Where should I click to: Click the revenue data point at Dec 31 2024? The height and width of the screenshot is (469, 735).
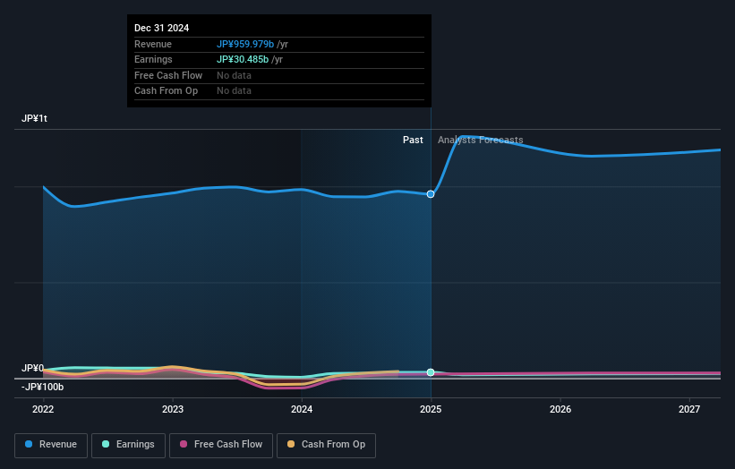click(431, 194)
